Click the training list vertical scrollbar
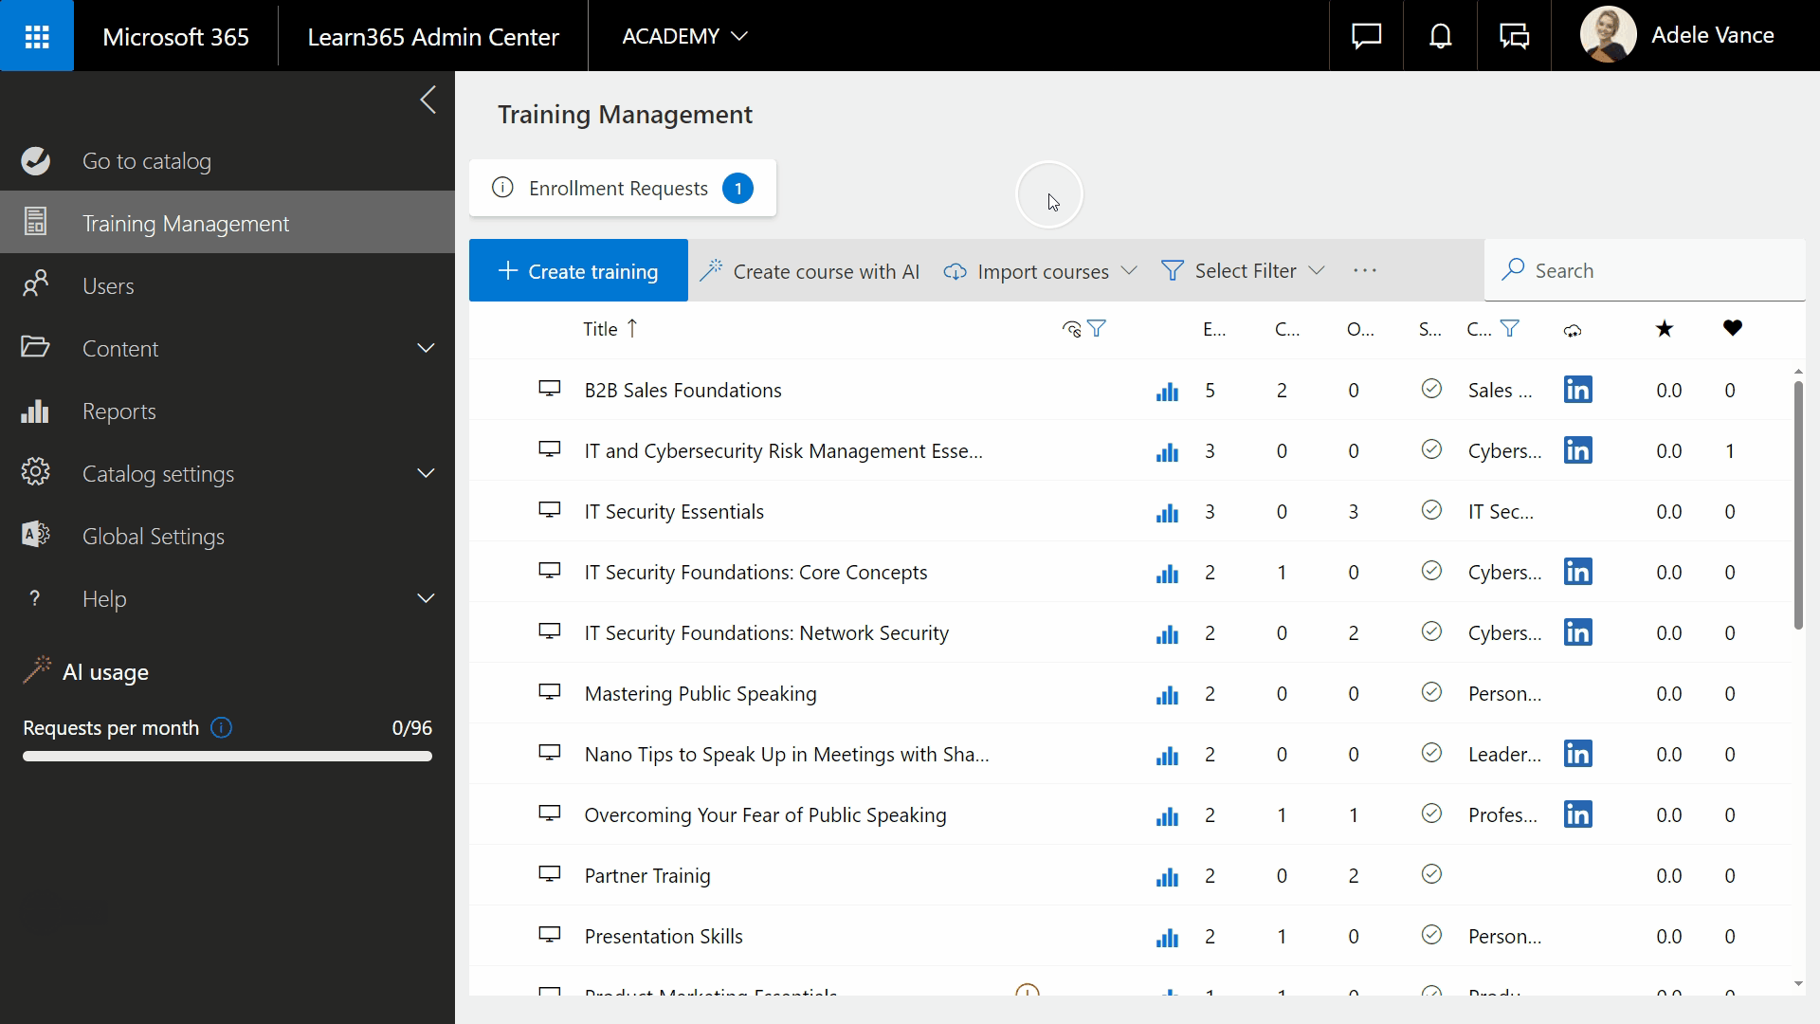1820x1024 pixels. coord(1798,503)
